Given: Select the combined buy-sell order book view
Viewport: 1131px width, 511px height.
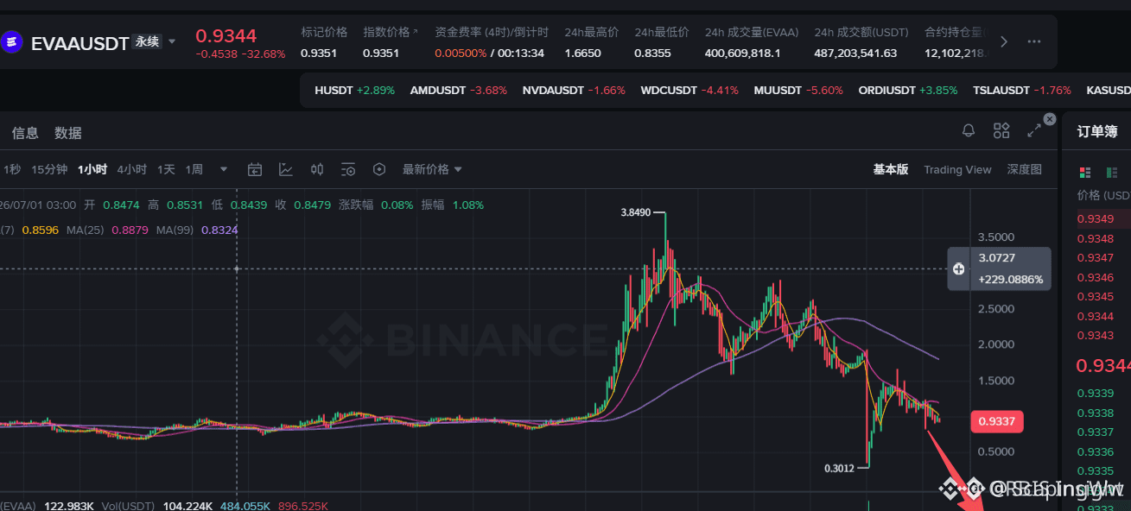Looking at the screenshot, I should [1085, 173].
